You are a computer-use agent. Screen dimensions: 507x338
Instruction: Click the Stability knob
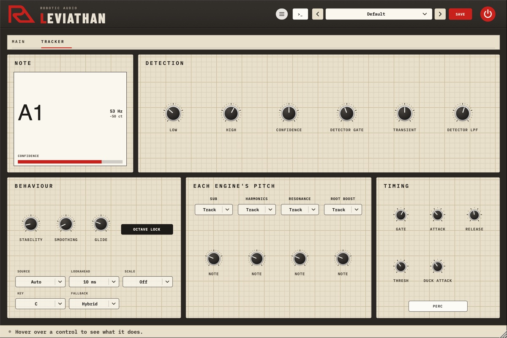[x=31, y=224]
